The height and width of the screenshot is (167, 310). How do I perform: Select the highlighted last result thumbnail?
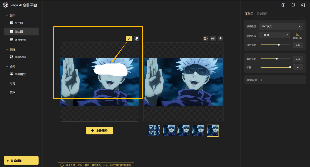[x=213, y=131]
